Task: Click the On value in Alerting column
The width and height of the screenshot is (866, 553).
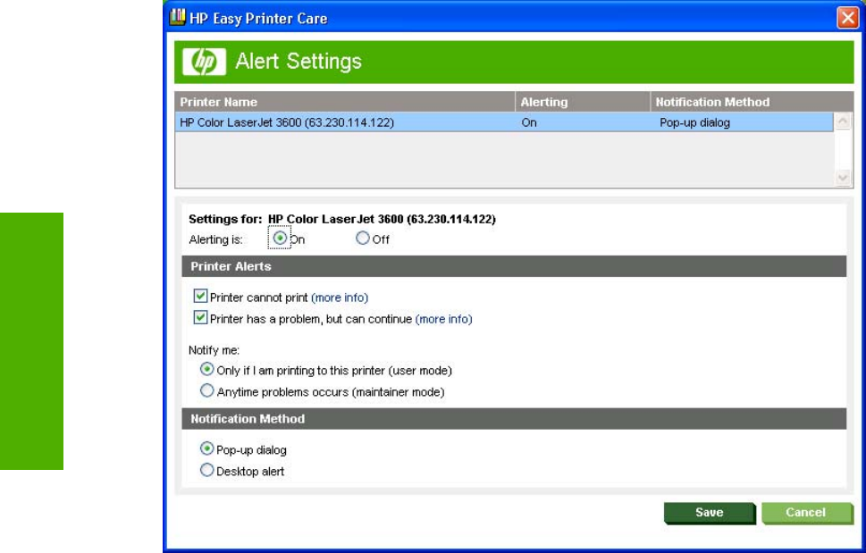Action: 529,122
